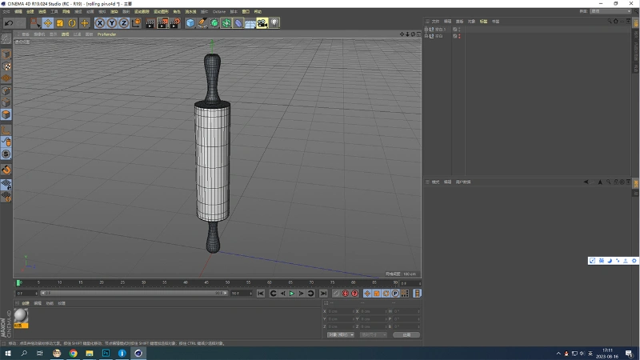This screenshot has width=640, height=360.
Task: Click the position X coordinate field
Action: tap(340, 311)
